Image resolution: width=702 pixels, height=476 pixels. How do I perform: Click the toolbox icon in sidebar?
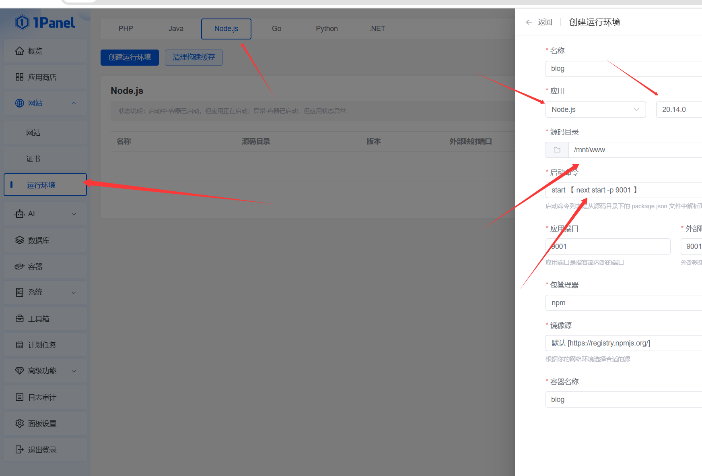pos(19,319)
